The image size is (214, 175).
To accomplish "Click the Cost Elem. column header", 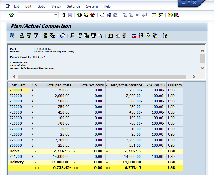I will 19,85.
